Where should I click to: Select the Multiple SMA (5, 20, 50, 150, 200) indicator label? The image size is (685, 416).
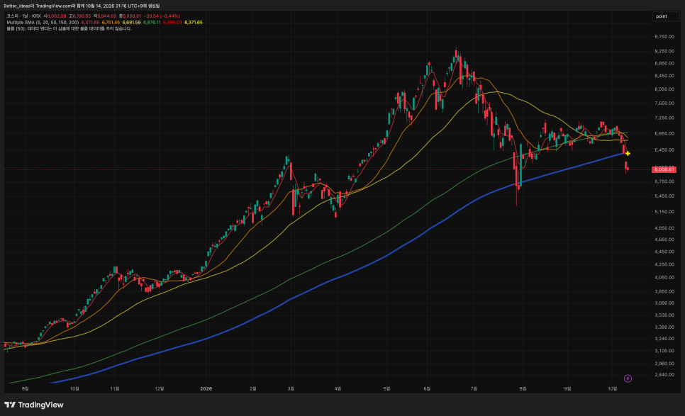point(43,22)
